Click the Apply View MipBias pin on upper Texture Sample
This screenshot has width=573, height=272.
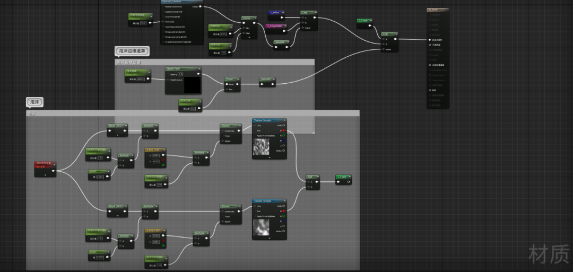pyautogui.click(x=255, y=135)
